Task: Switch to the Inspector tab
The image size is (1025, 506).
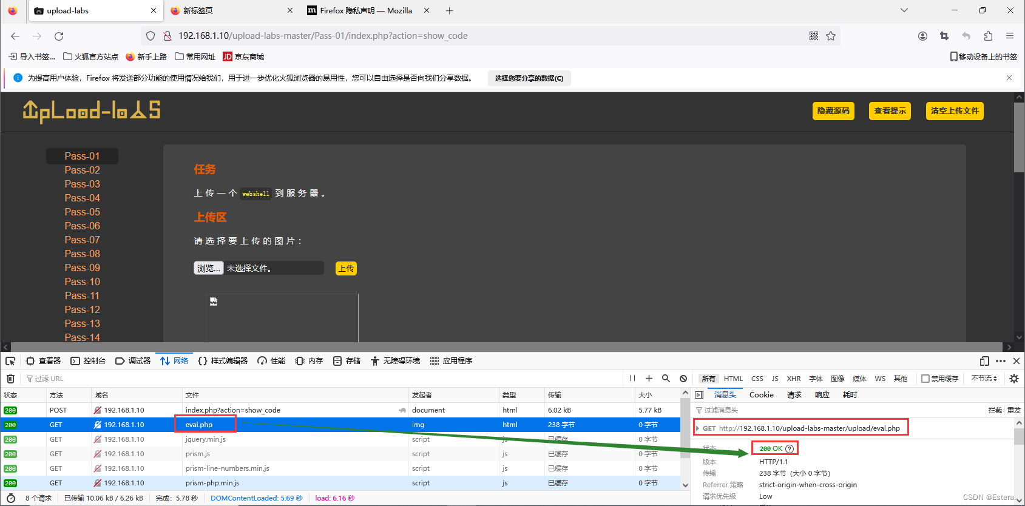Action: [44, 361]
